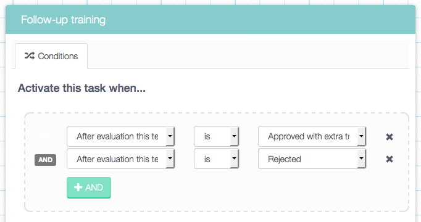Click arrow on first row's 'is' selector
This screenshot has height=222, width=421.
[x=234, y=136]
